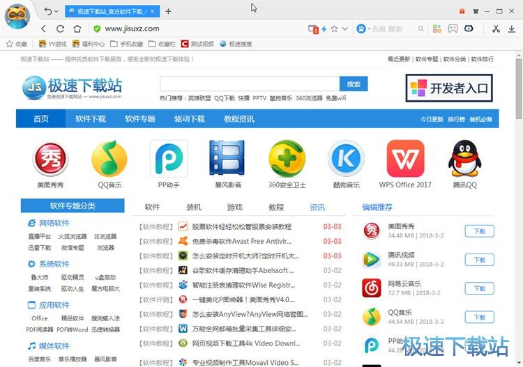This screenshot has height=367, width=523.
Task: Switch to the 资讯 content tab
Action: pos(317,207)
